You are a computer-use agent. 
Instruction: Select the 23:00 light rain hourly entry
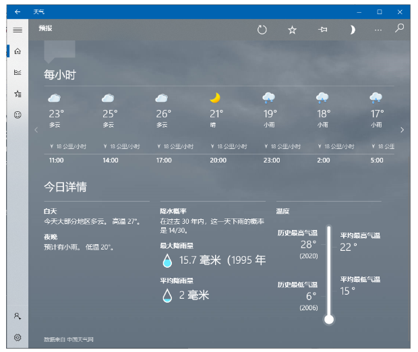click(x=270, y=128)
